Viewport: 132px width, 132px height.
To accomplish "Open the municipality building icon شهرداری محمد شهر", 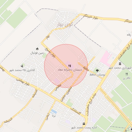I will (120, 64).
